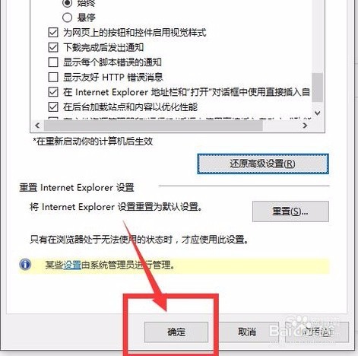Select the 最停 radio button
Image resolution: width=358 pixels, height=356 pixels.
pos(68,17)
